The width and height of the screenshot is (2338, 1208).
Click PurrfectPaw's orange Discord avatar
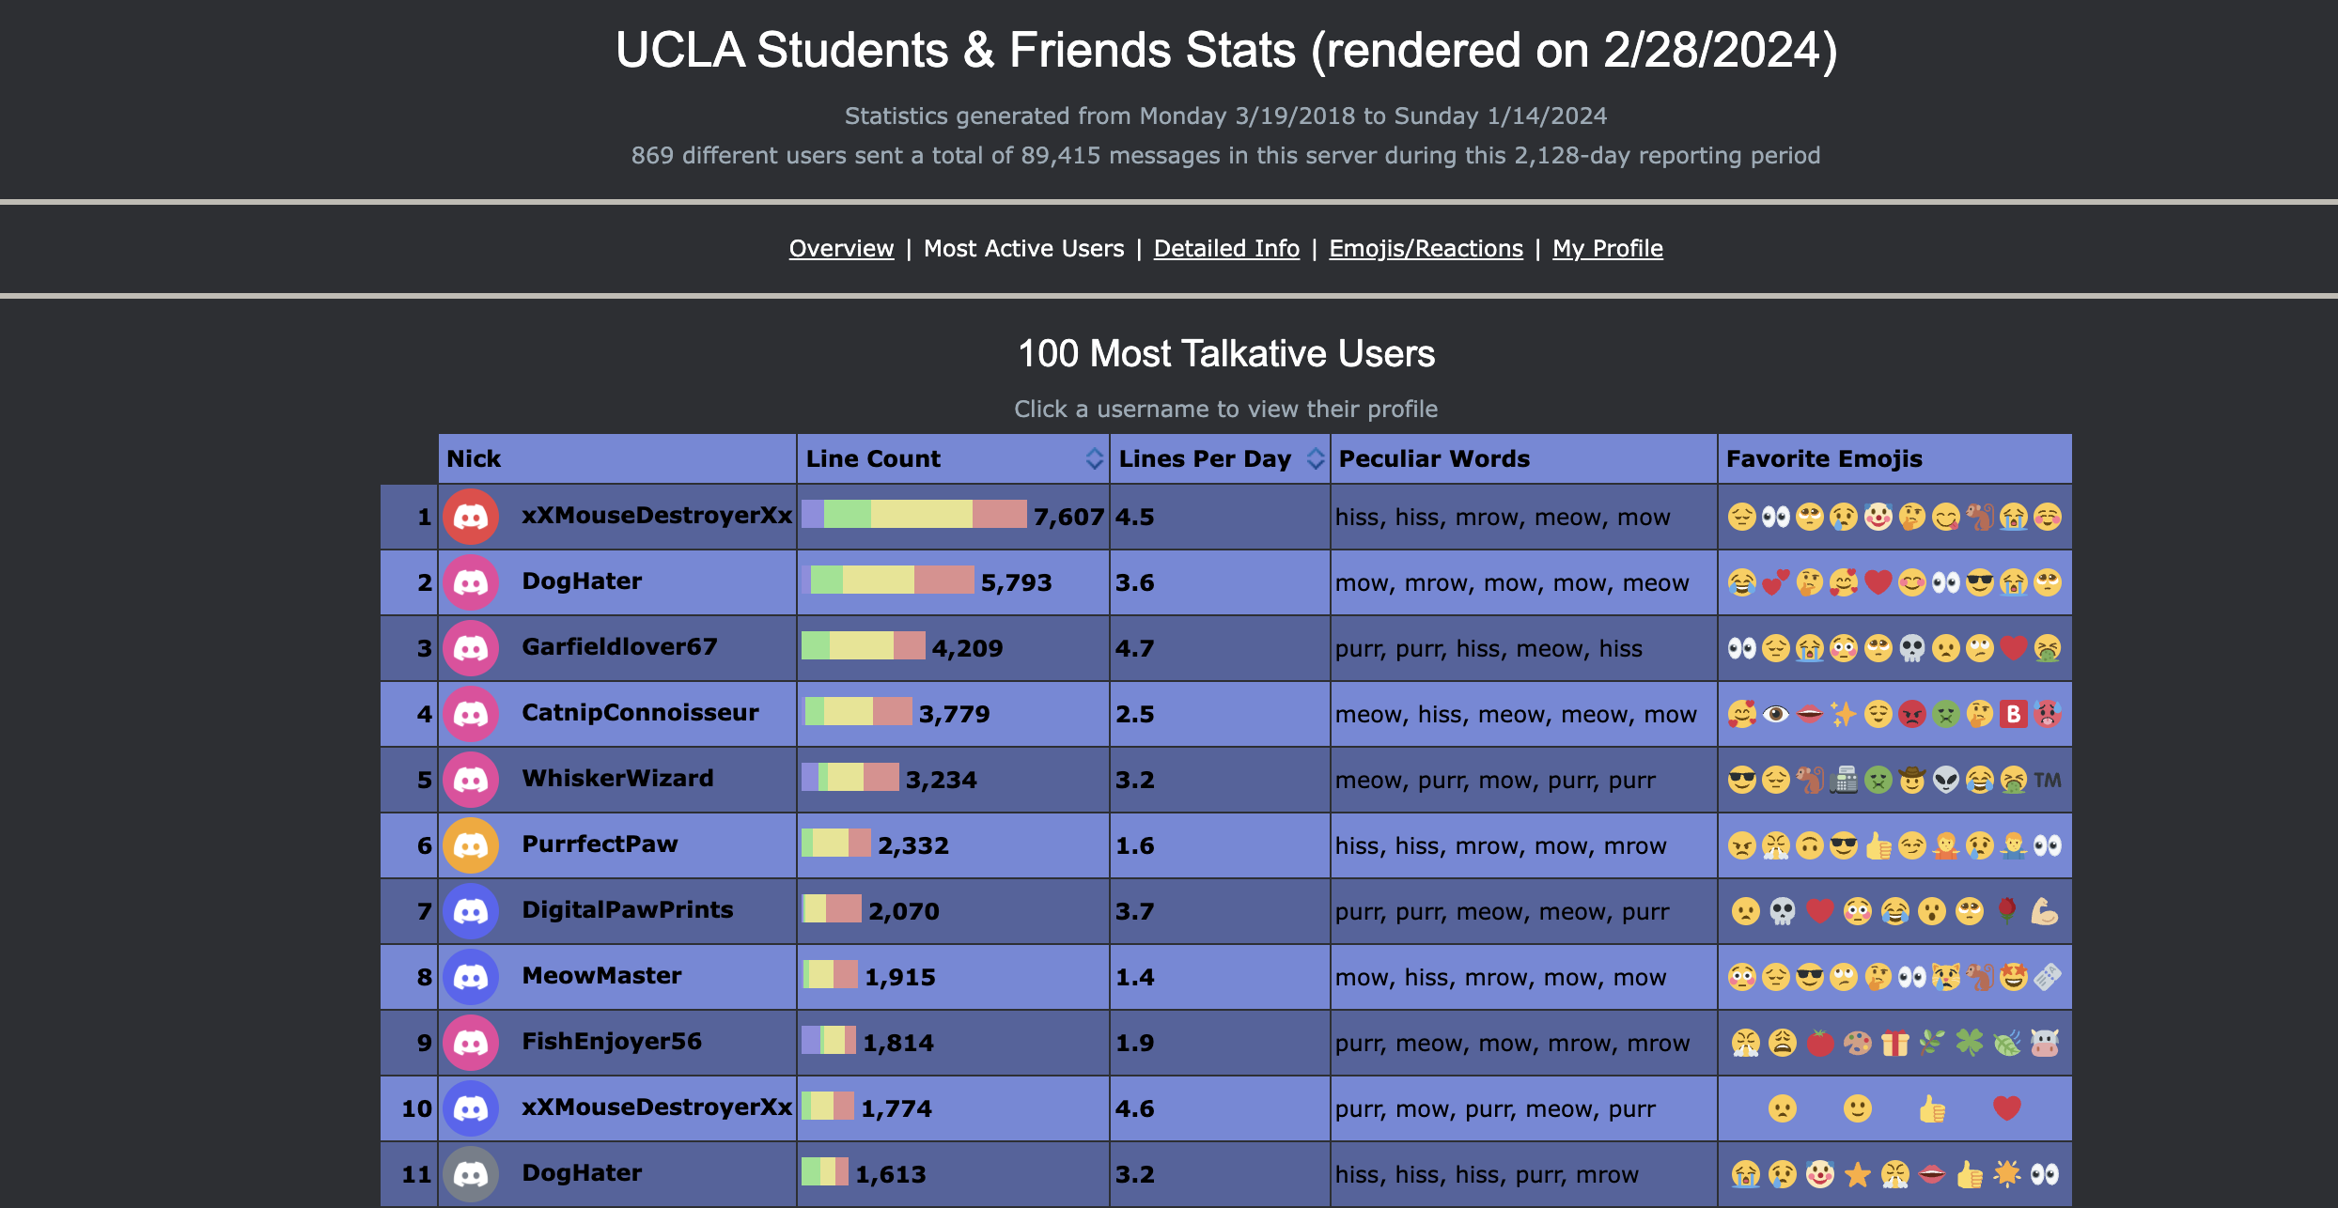471,845
